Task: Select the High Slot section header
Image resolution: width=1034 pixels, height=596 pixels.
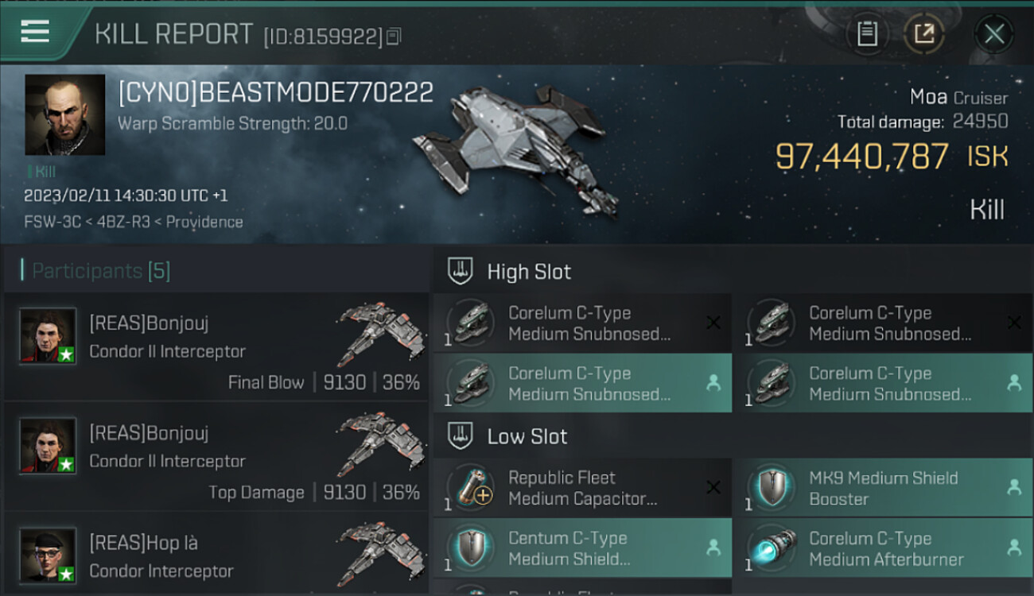Action: click(x=529, y=272)
